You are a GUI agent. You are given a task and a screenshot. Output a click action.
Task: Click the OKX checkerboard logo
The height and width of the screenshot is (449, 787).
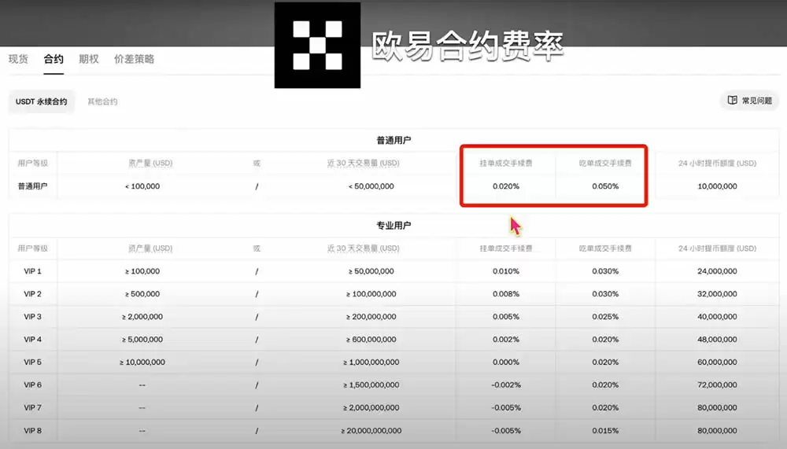317,45
